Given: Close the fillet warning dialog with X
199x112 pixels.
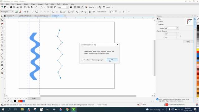Looking at the screenshot, I should click(117, 44).
